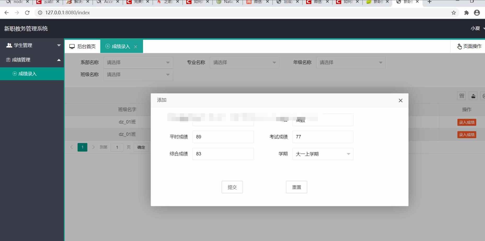Click the 新职教务管理系统 title

pyautogui.click(x=26, y=29)
